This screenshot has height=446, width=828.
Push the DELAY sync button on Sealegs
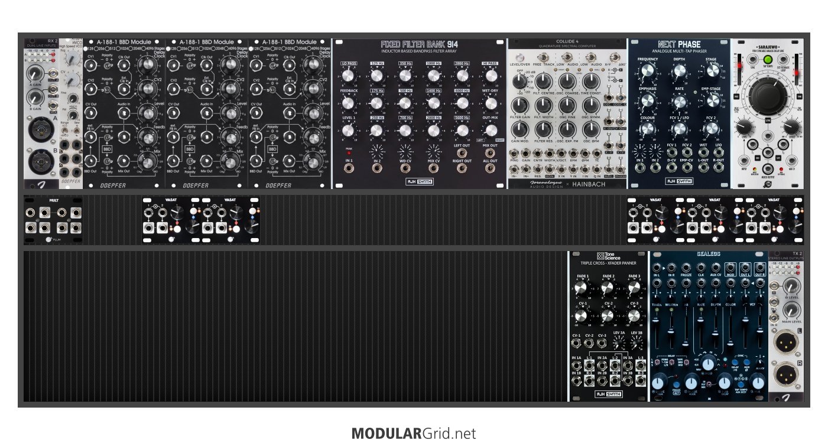(x=735, y=362)
